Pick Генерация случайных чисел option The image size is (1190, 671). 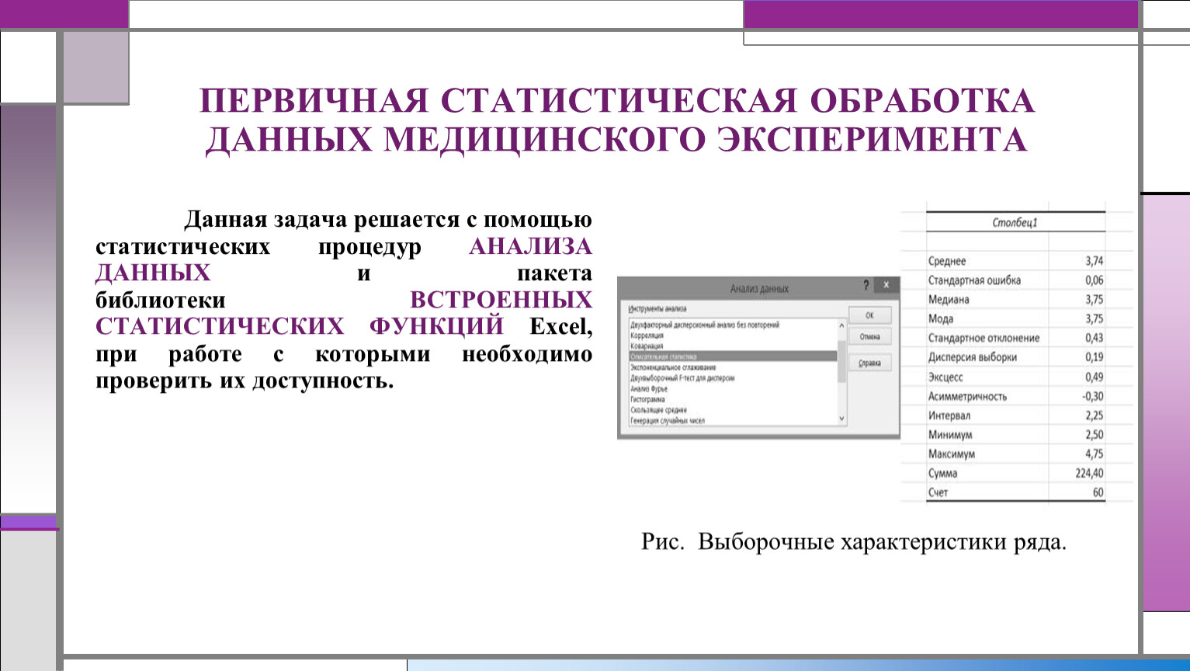click(667, 421)
